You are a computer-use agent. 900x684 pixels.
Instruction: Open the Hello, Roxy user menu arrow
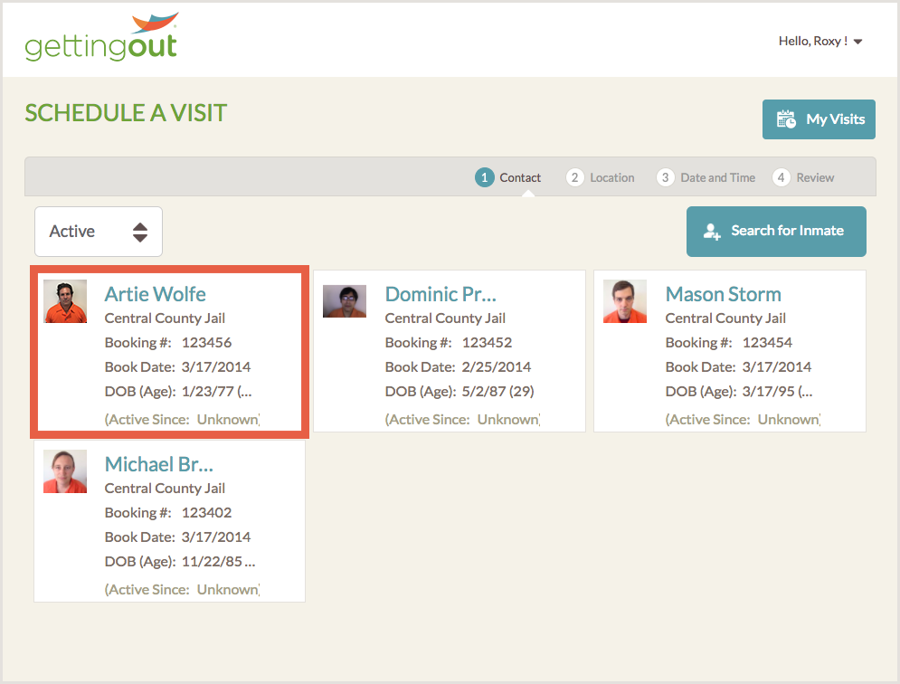(857, 42)
